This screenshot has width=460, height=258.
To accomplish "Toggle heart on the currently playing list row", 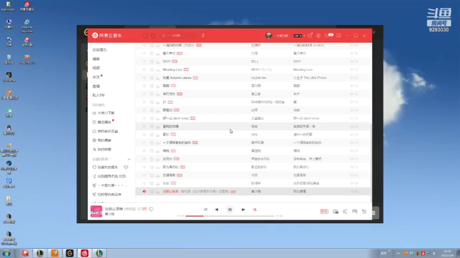I will coord(152,191).
